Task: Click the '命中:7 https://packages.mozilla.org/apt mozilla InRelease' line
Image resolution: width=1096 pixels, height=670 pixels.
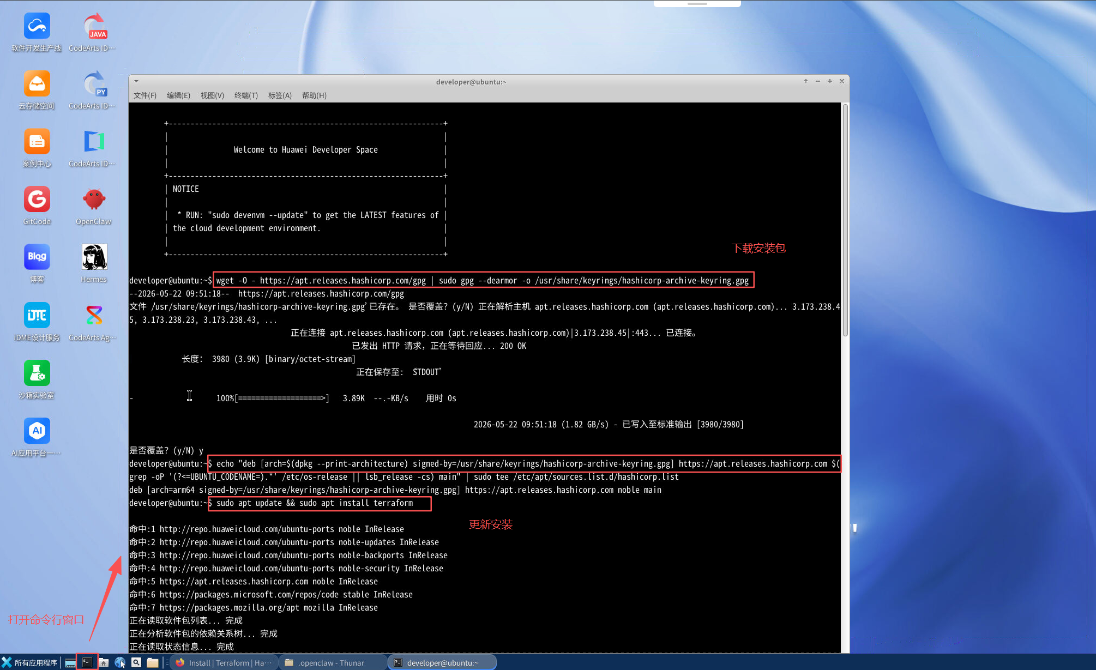Action: point(254,608)
